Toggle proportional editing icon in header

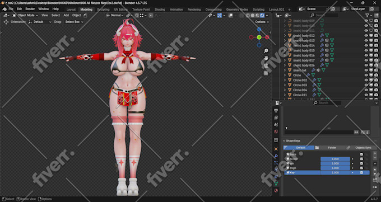point(151,16)
